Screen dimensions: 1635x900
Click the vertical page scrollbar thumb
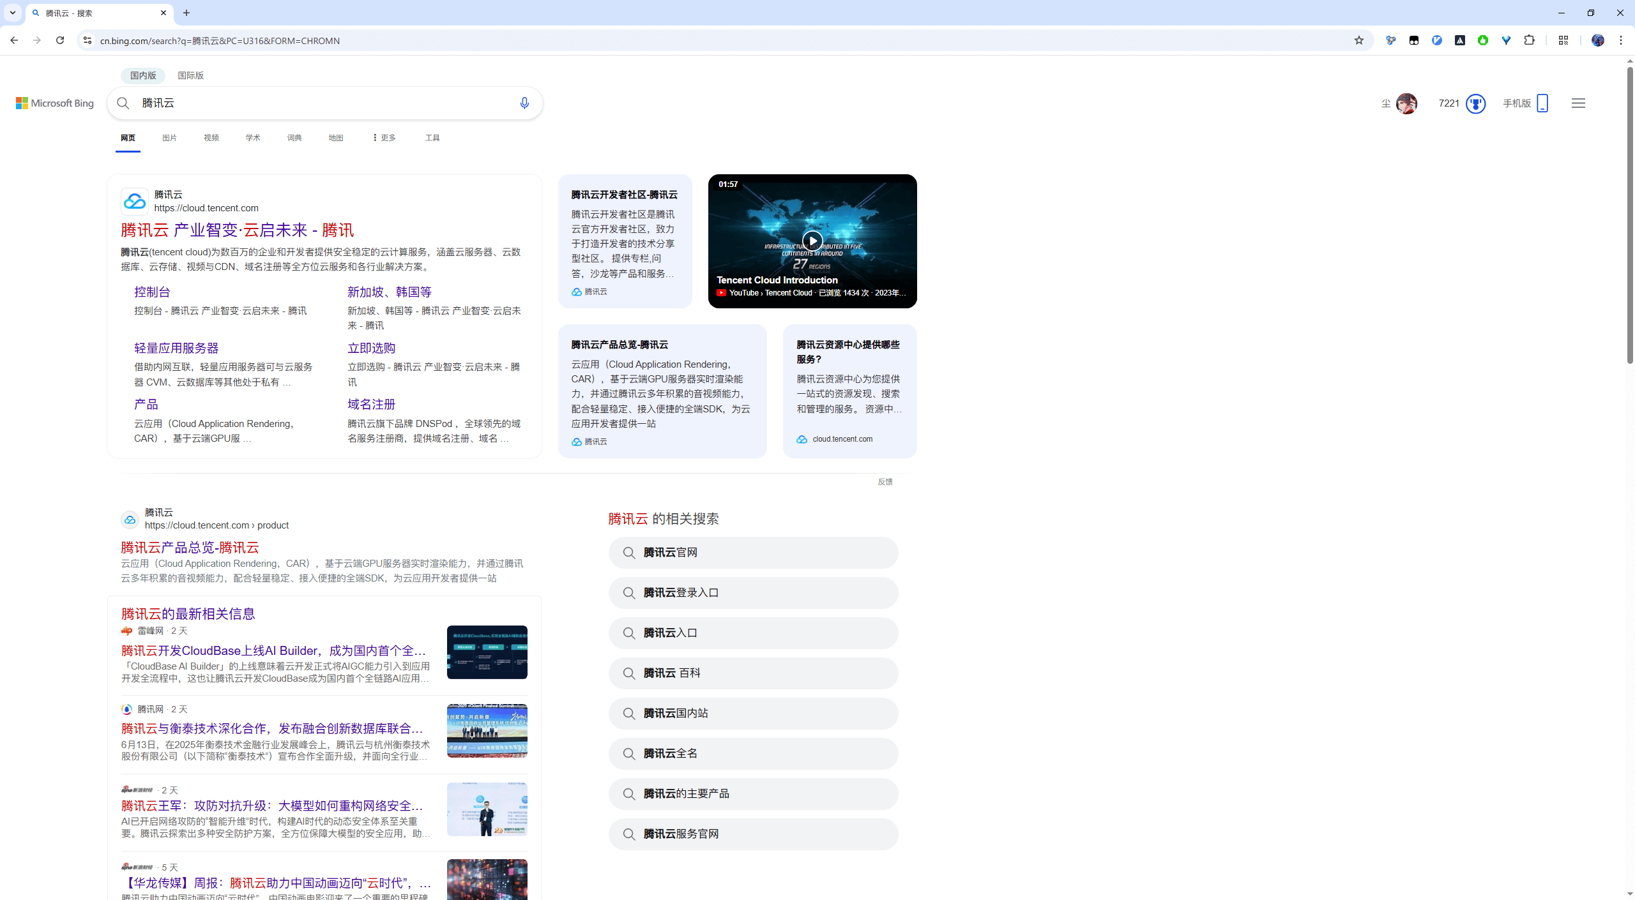tap(1629, 215)
